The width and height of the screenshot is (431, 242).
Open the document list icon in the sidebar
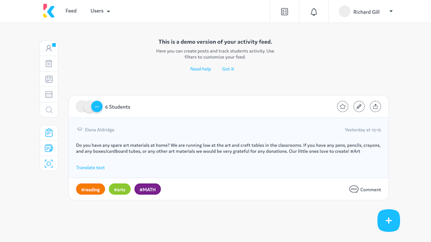[x=49, y=64]
